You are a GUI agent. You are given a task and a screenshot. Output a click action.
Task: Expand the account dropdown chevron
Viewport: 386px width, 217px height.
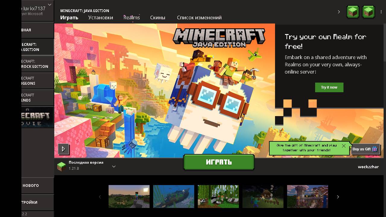[x=50, y=5]
